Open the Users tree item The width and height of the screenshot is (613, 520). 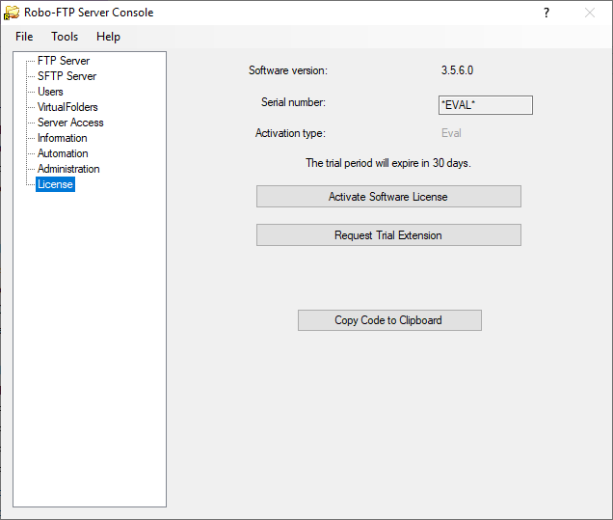pyautogui.click(x=50, y=92)
